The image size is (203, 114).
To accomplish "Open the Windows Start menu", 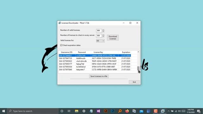I will pos(3,111).
